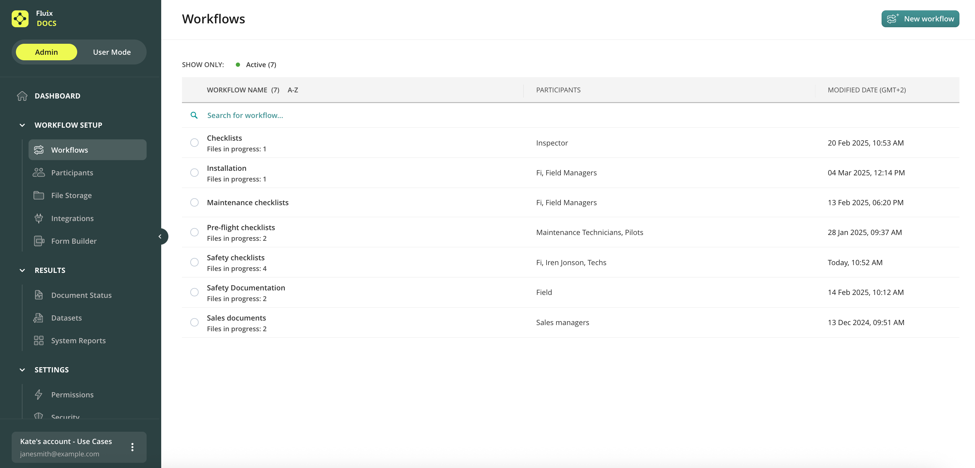The image size is (975, 468).
Task: Collapse the Workflow Setup section
Action: [x=22, y=125]
